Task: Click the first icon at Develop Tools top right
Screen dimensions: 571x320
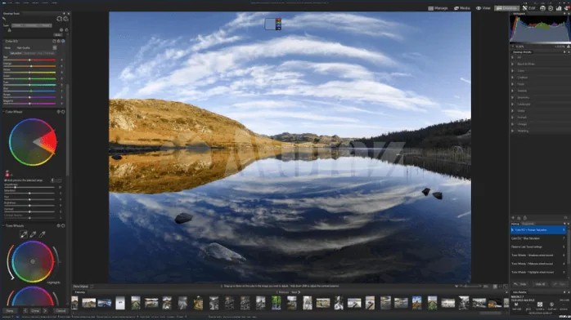Action: pos(60,19)
